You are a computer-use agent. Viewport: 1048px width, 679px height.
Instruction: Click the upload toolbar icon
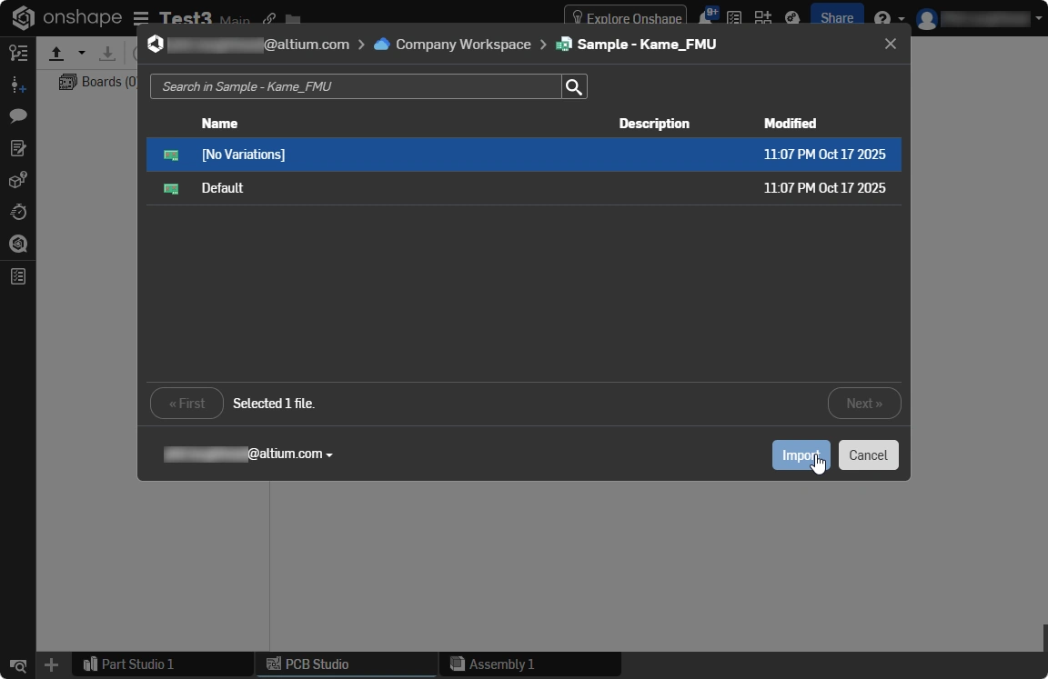(56, 54)
